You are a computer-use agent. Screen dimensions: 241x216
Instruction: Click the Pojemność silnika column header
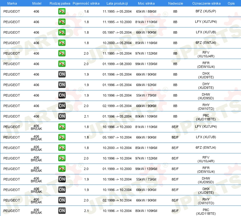(86, 3)
